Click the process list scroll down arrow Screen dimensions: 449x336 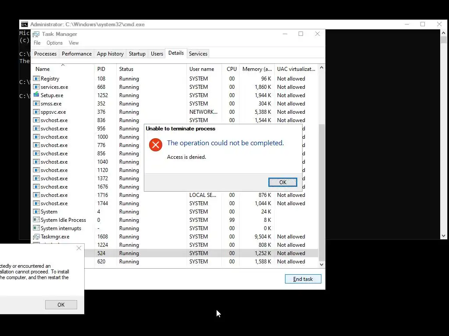click(x=321, y=265)
